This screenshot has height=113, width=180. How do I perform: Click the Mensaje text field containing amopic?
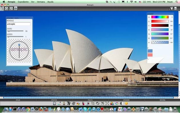pos(19,24)
